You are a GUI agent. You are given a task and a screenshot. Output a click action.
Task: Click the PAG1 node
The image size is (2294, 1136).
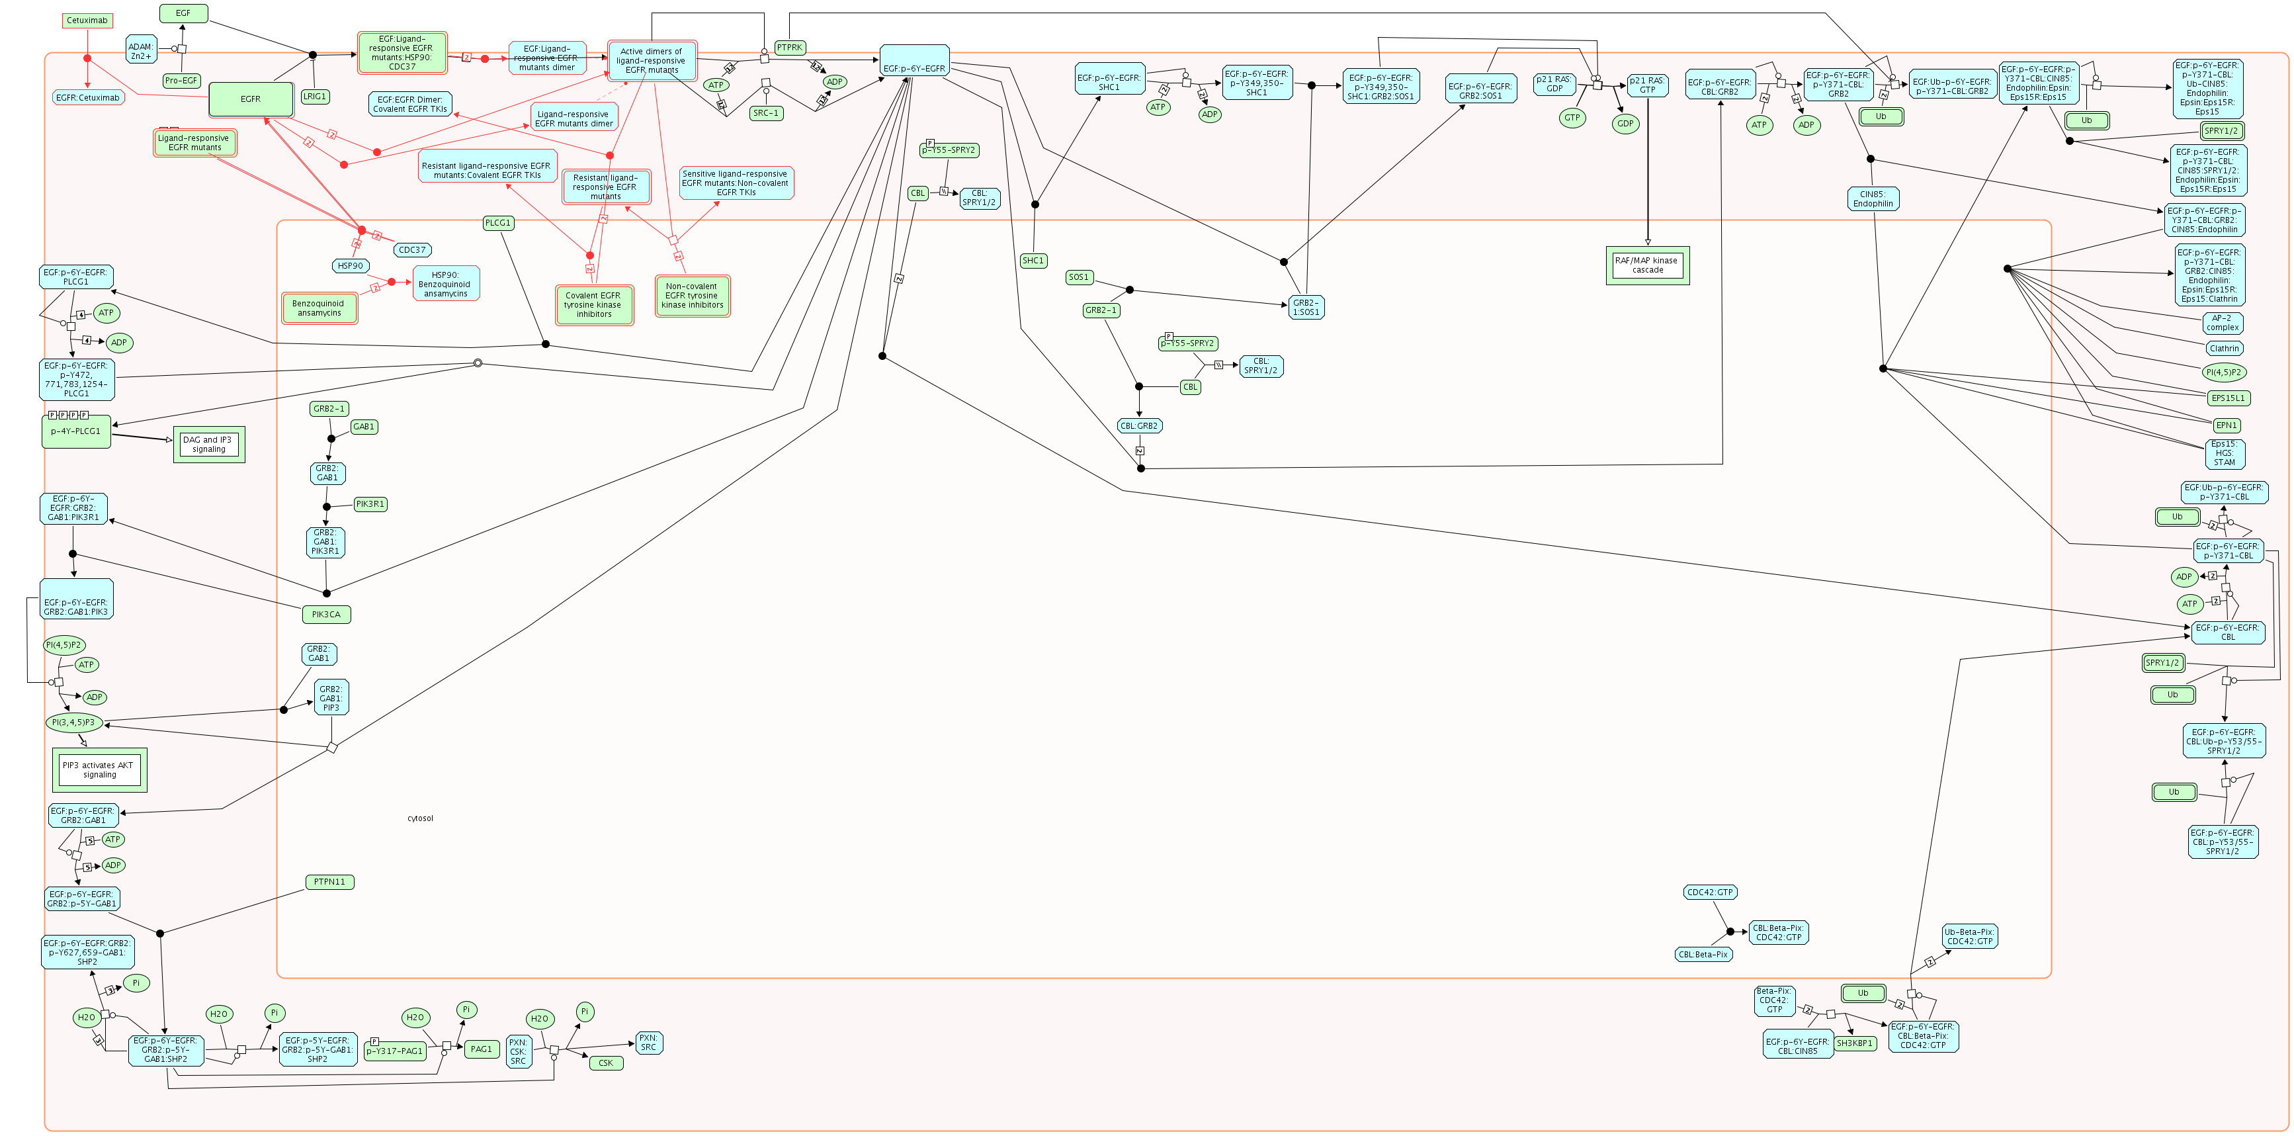tap(481, 1049)
